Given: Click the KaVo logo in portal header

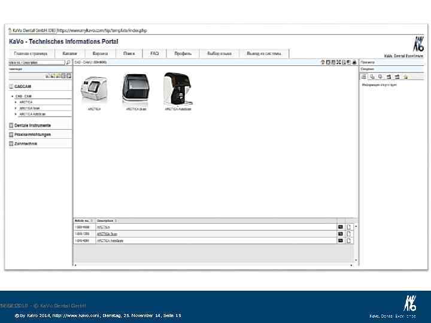Looking at the screenshot, I should [x=418, y=44].
